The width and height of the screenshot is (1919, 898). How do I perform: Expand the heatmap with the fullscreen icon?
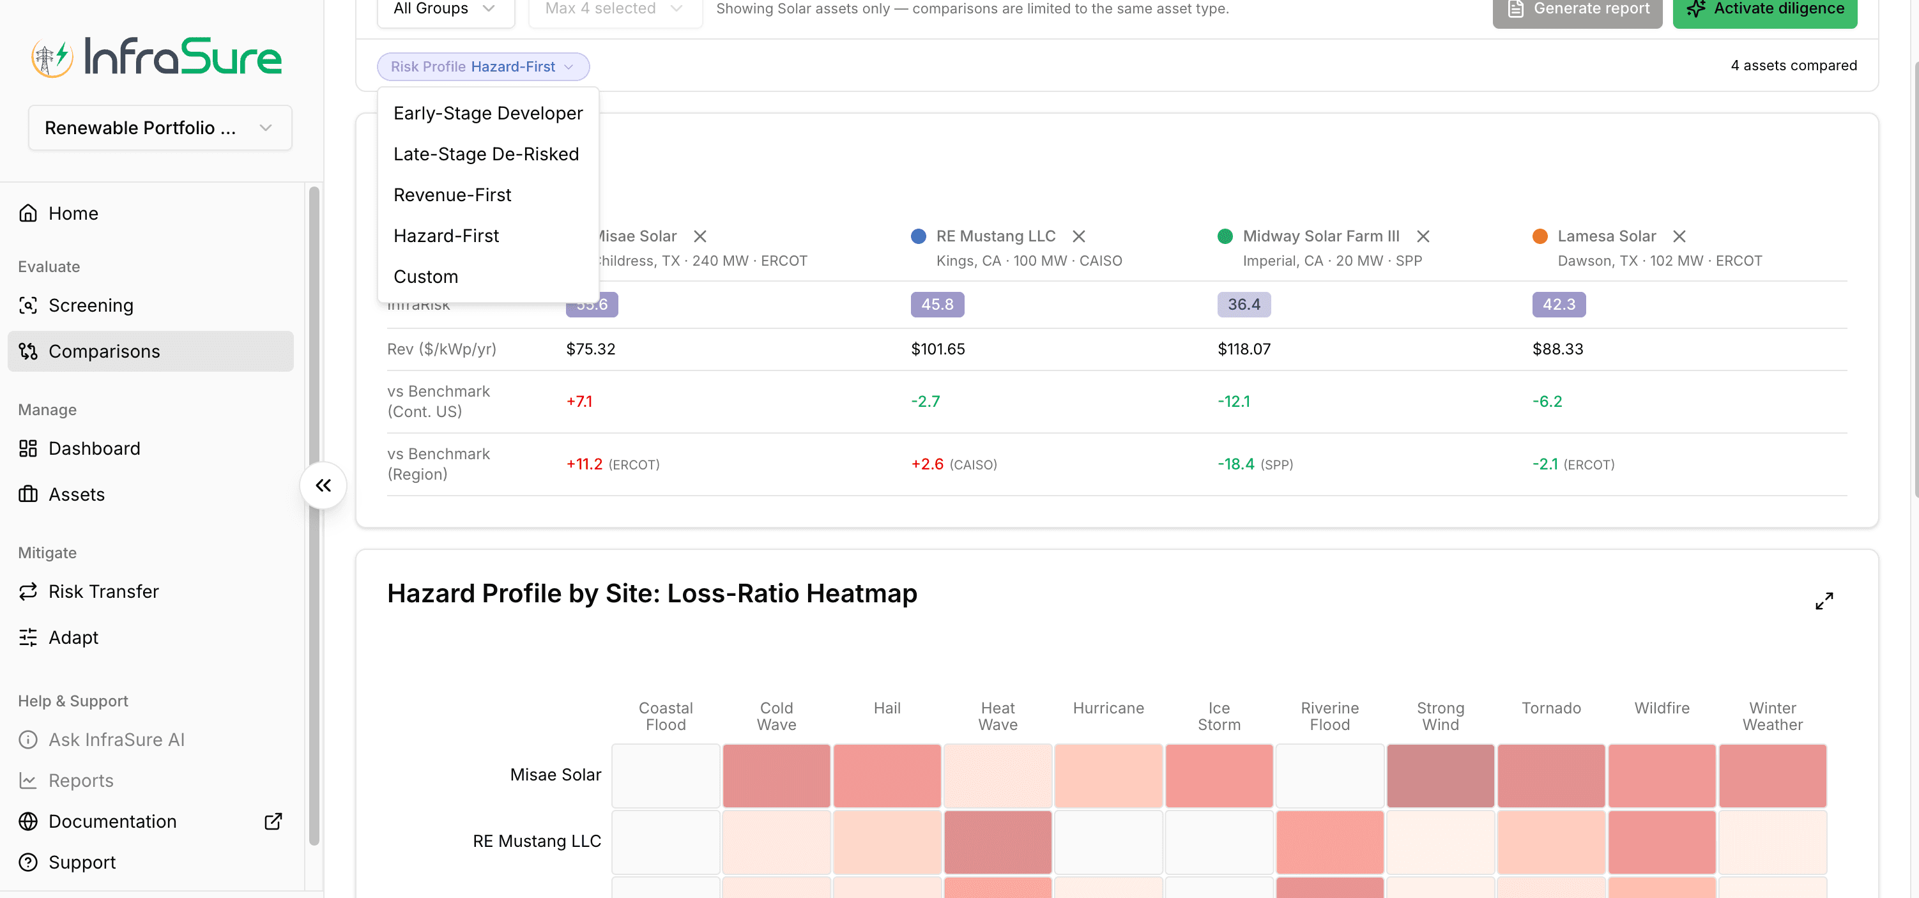[1824, 601]
